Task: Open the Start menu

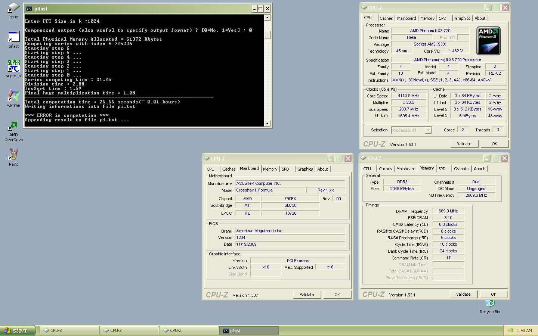Action: [x=18, y=330]
